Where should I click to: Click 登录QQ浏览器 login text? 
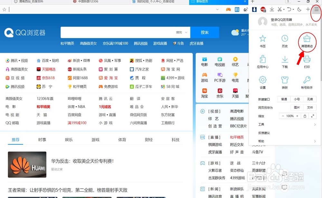281,20
